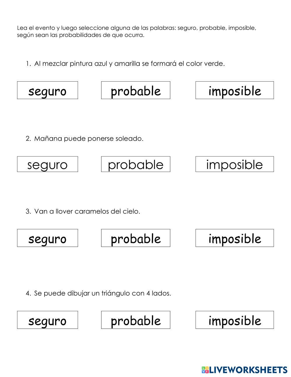Open the LIVEWORKSHEETS wordmark link
The height and width of the screenshot is (377, 291).
click(x=248, y=370)
